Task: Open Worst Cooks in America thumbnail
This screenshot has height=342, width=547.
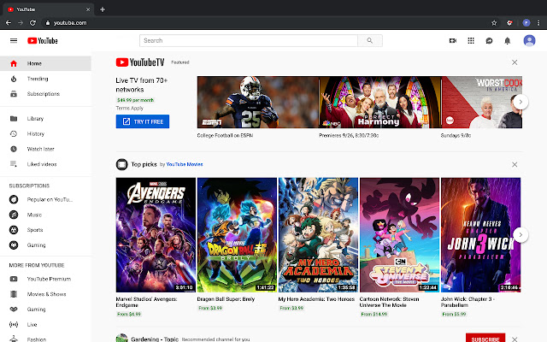Action: click(481, 103)
